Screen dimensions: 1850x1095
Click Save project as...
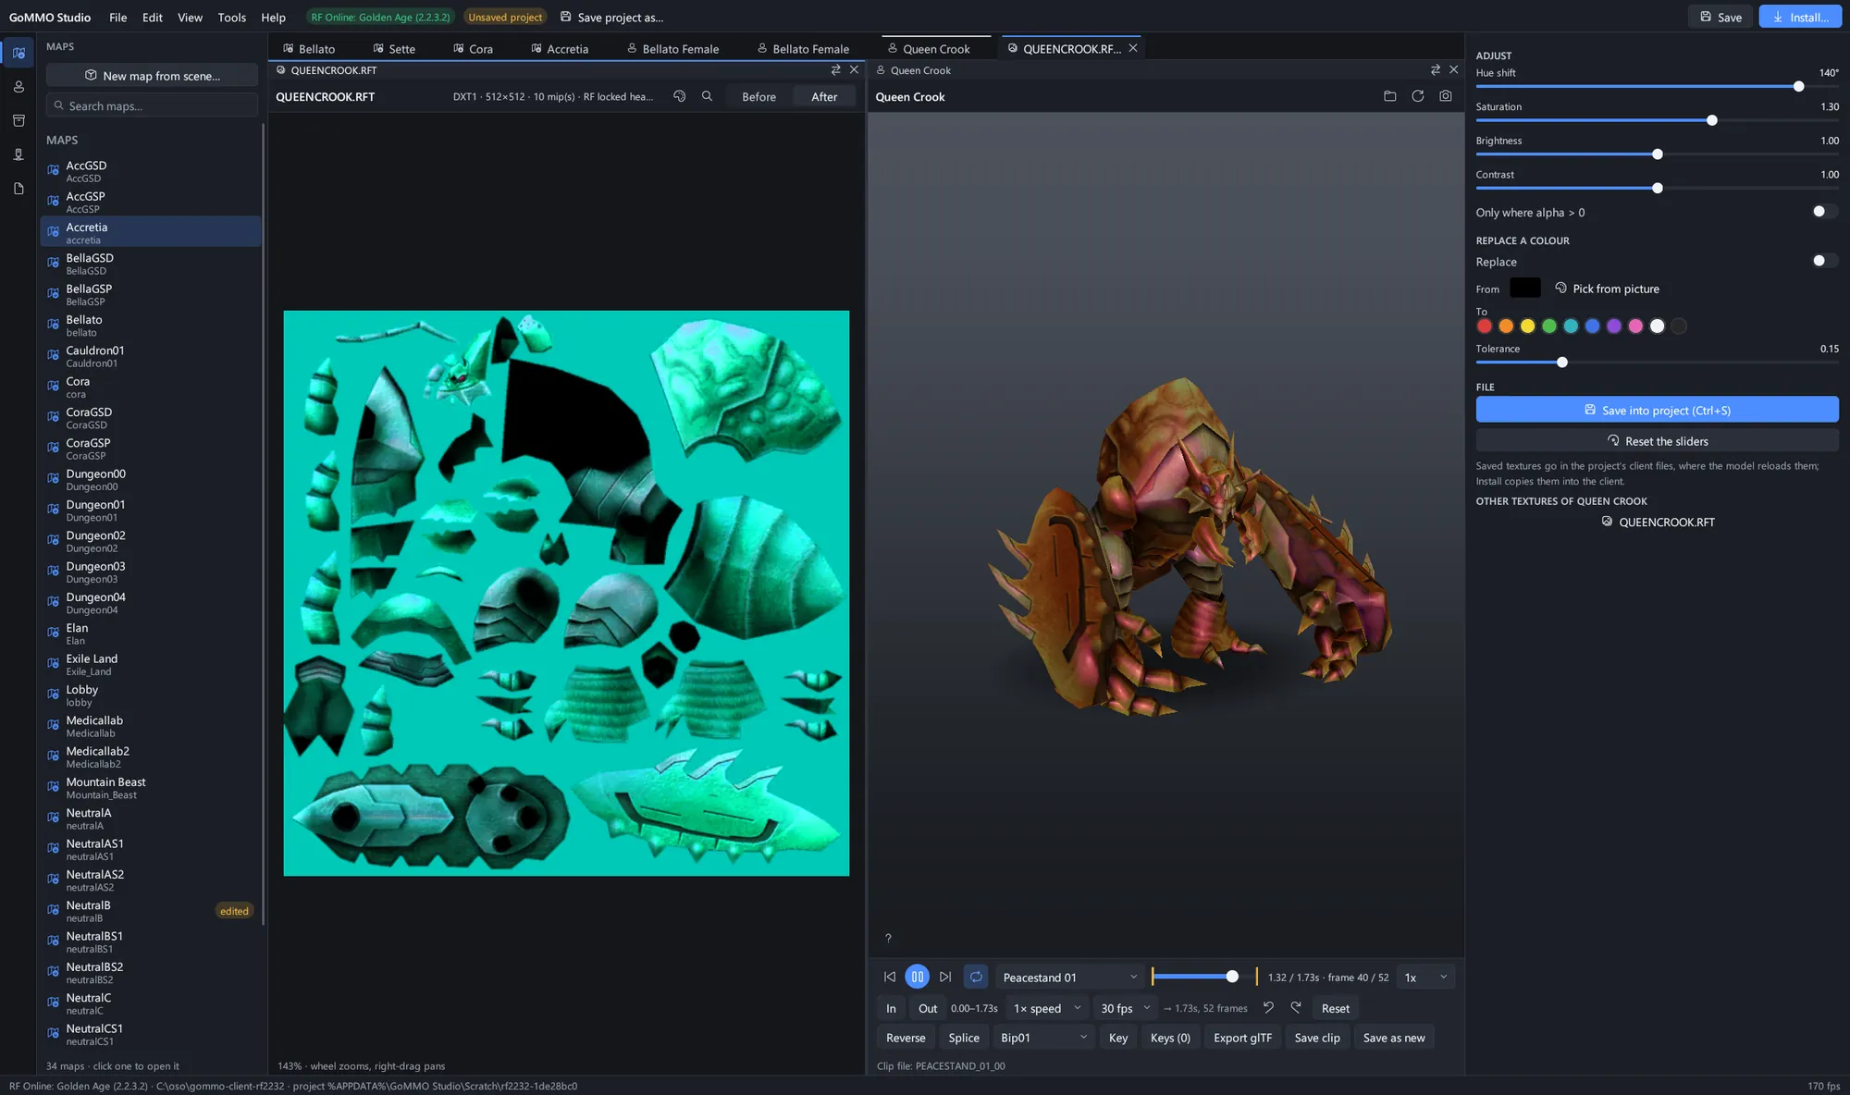tap(611, 17)
